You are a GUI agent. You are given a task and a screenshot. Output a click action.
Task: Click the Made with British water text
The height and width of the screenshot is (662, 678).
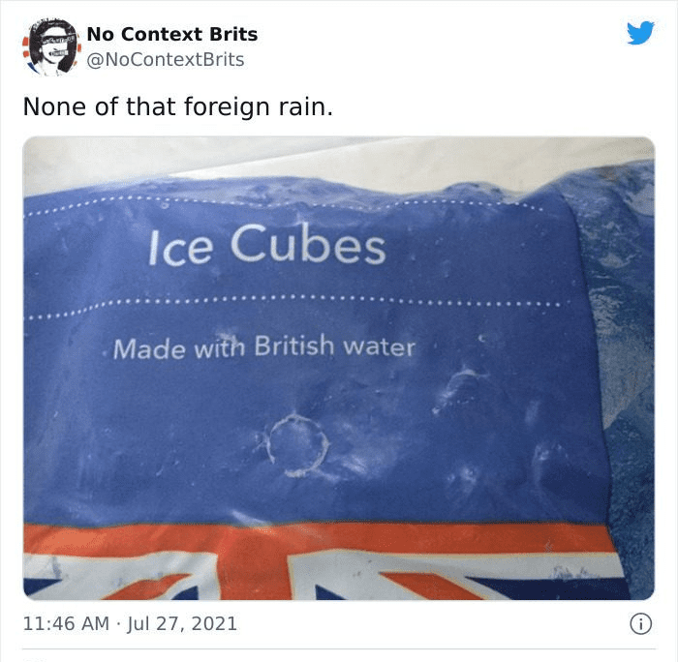coord(264,347)
